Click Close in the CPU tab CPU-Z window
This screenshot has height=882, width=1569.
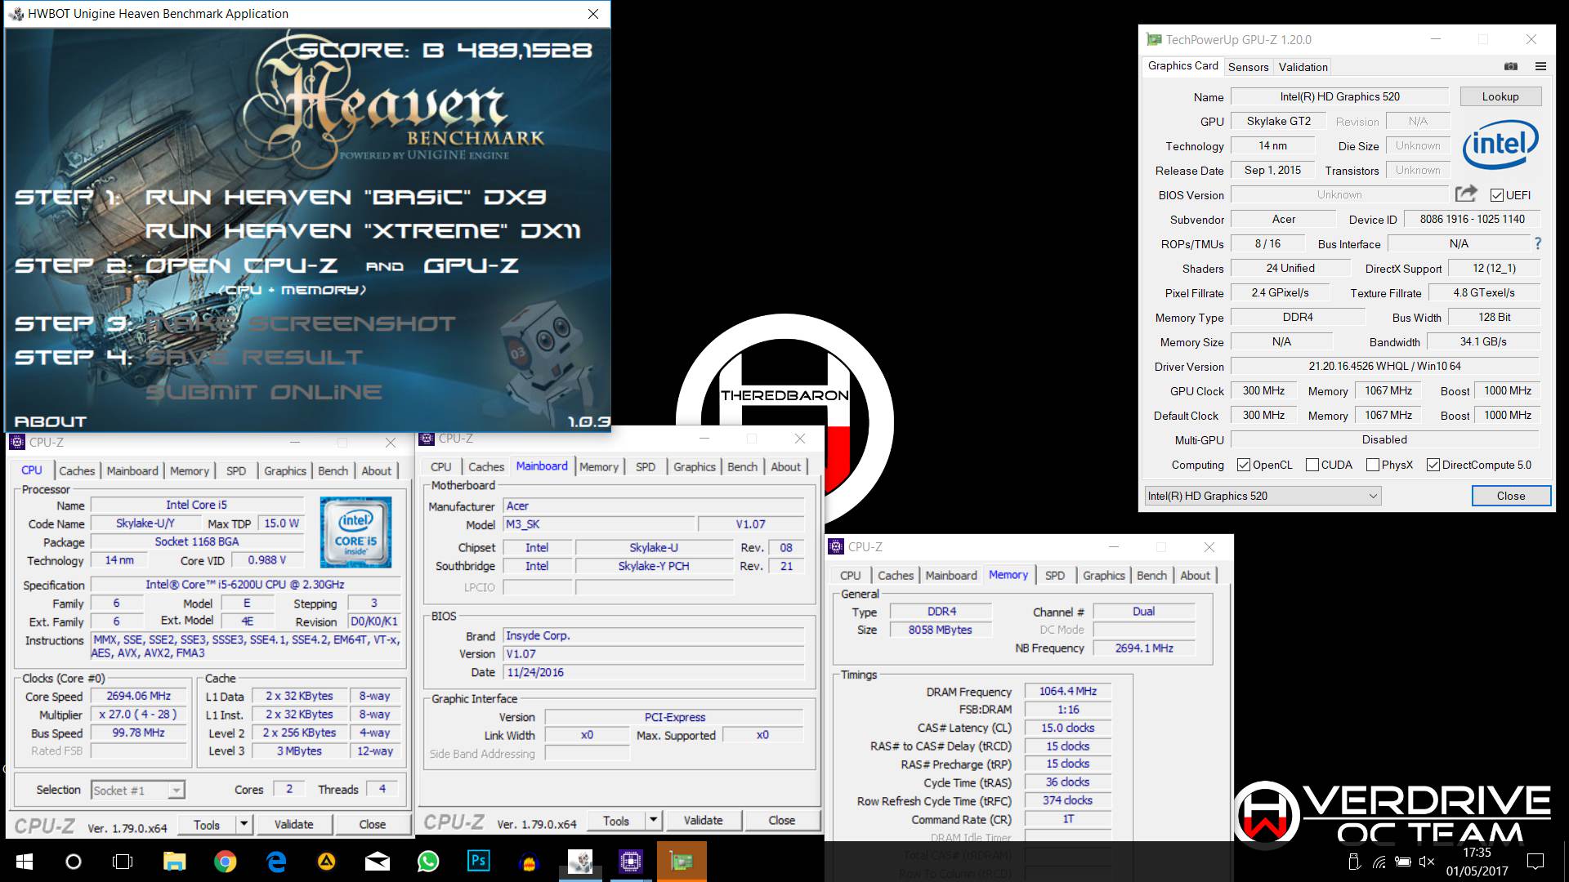[x=372, y=824]
